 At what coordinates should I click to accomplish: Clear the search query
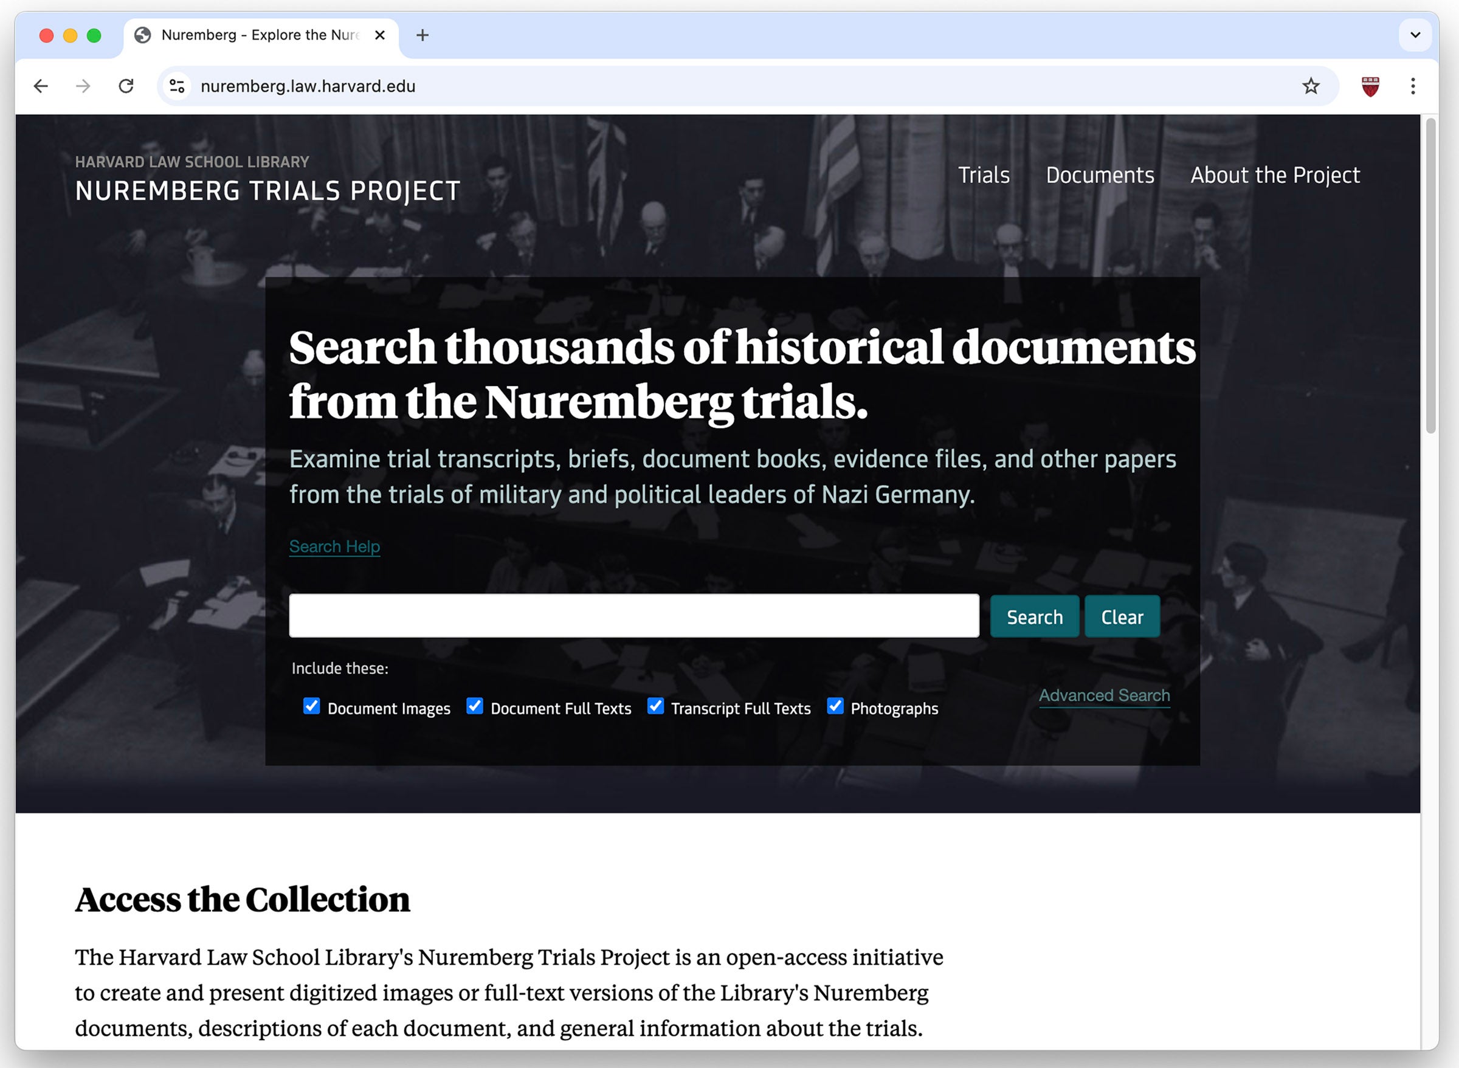tap(1122, 616)
